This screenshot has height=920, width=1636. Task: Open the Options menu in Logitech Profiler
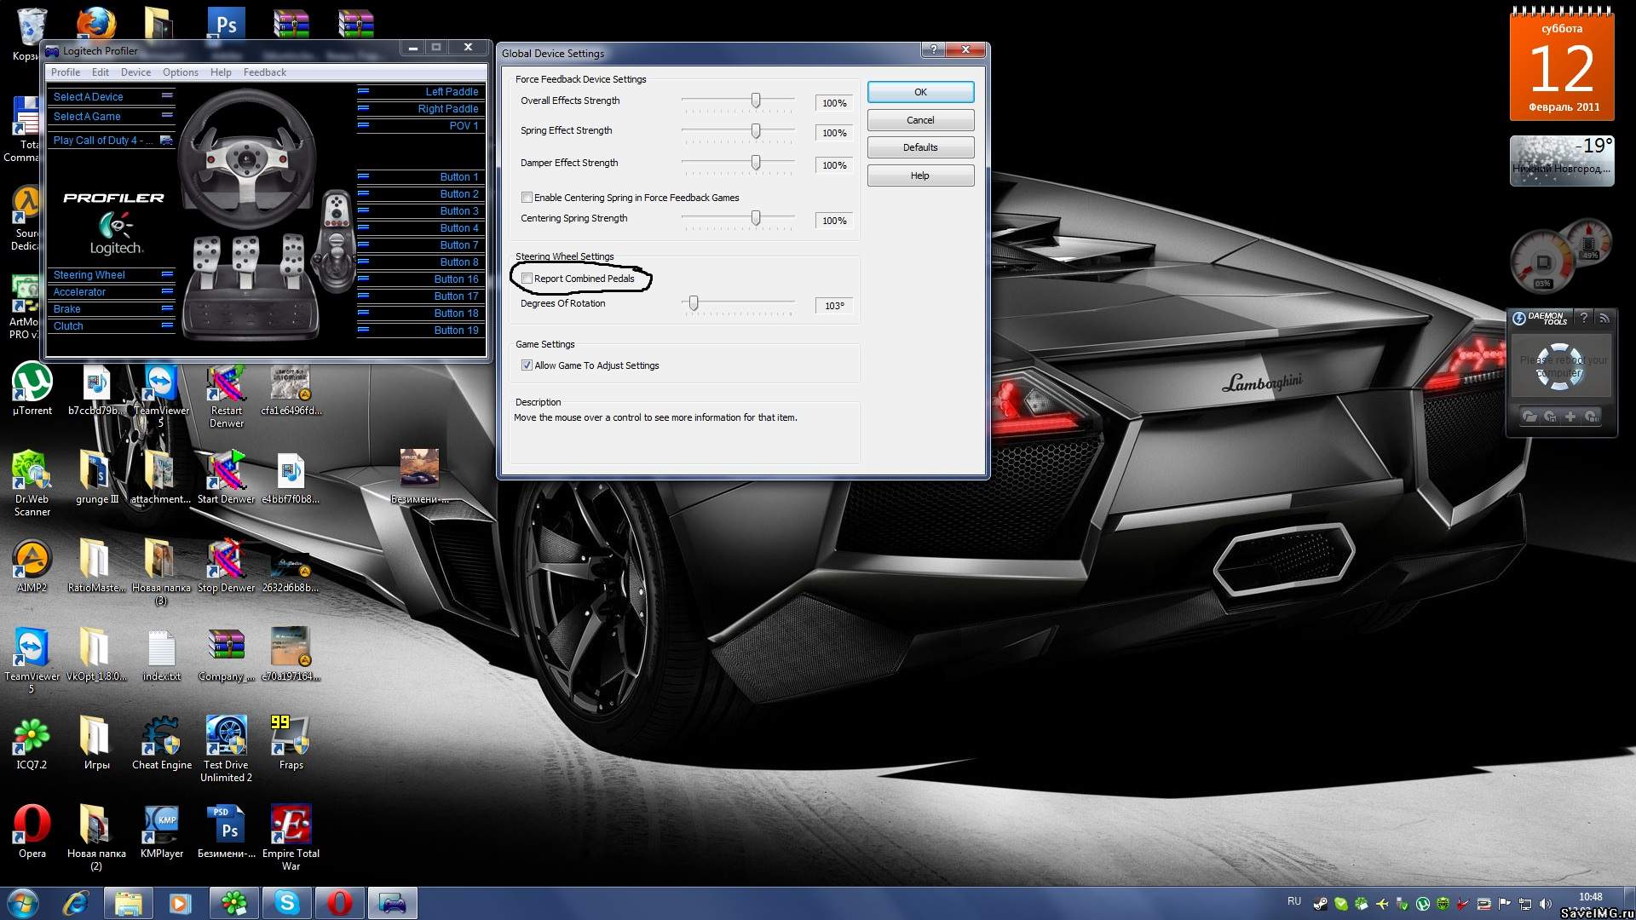click(x=181, y=72)
